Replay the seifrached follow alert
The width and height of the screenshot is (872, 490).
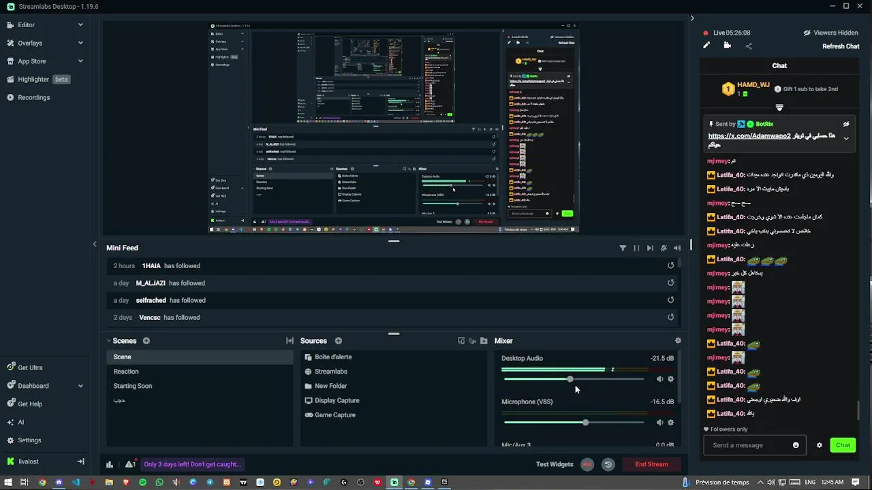[671, 300]
